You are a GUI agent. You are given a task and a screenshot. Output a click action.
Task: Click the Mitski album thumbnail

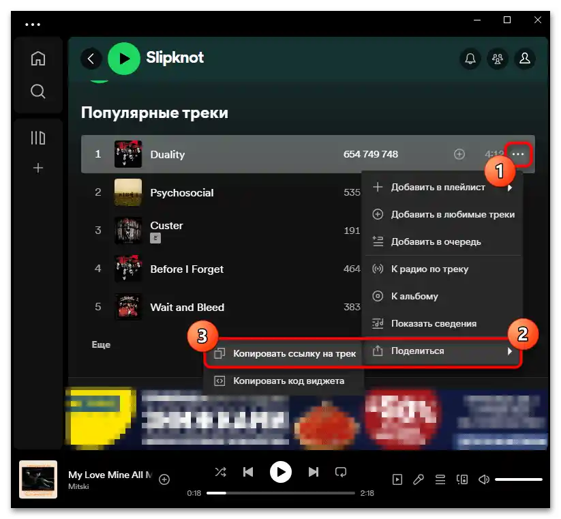click(x=38, y=479)
